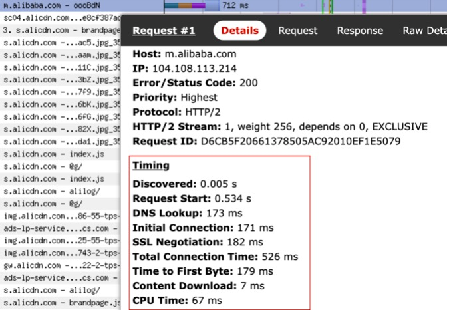Viewport: 451px width, 310px height.
Task: Open the Details tab
Action: [239, 31]
